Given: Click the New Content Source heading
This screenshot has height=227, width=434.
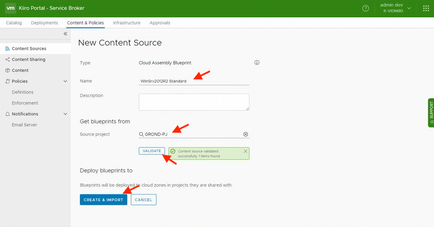Looking at the screenshot, I should pos(120,43).
